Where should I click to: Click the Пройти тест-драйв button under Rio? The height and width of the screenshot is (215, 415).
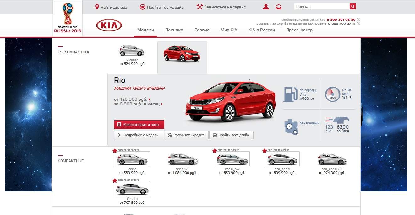pyautogui.click(x=231, y=135)
